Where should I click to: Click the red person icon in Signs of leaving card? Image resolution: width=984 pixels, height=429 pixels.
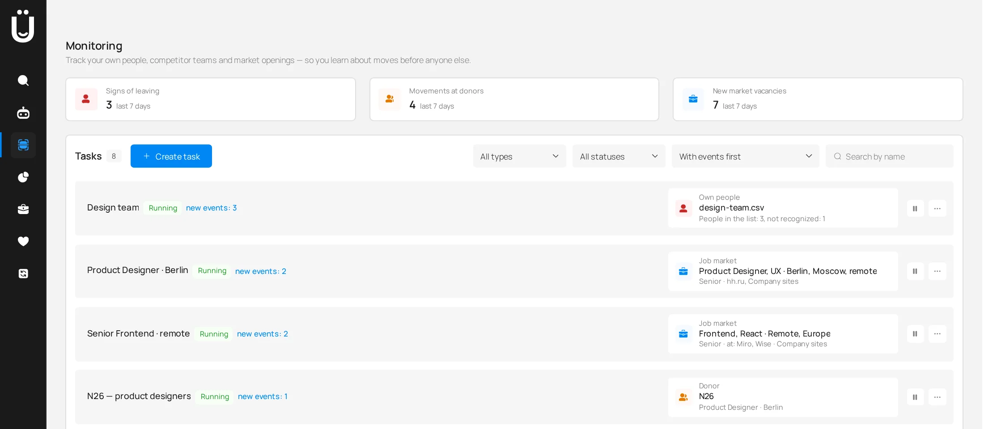86,99
